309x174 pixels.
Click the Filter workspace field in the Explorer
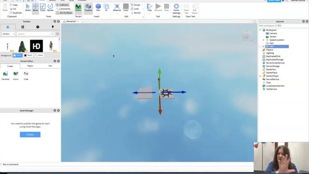pyautogui.click(x=283, y=26)
